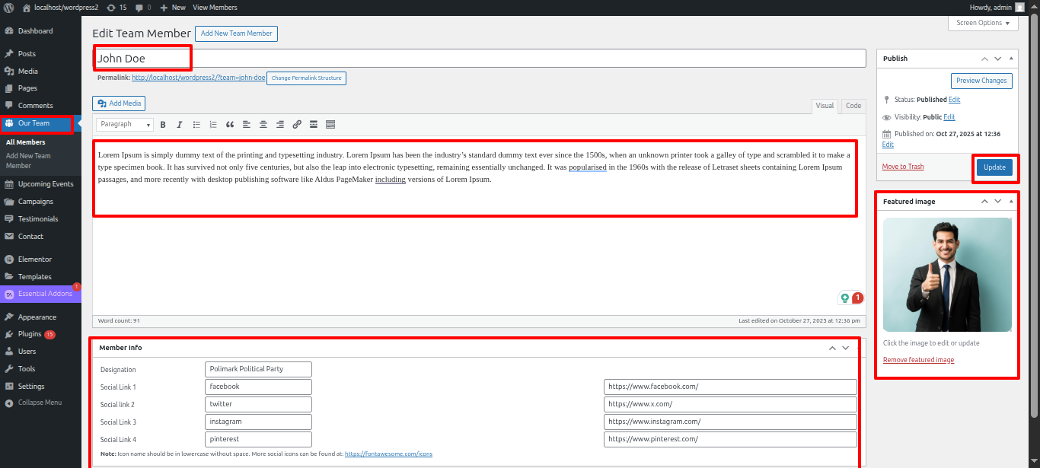Move the Member Info panel down

[x=845, y=348]
